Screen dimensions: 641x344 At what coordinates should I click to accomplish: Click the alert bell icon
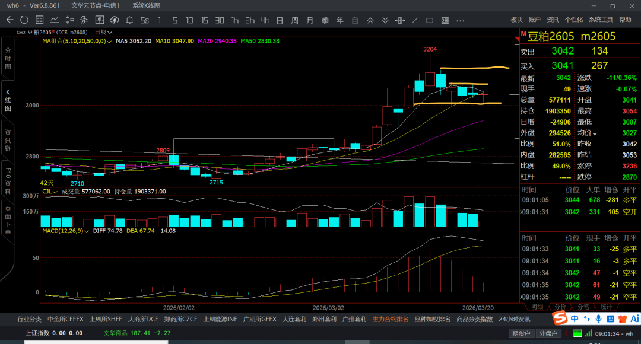(129, 20)
